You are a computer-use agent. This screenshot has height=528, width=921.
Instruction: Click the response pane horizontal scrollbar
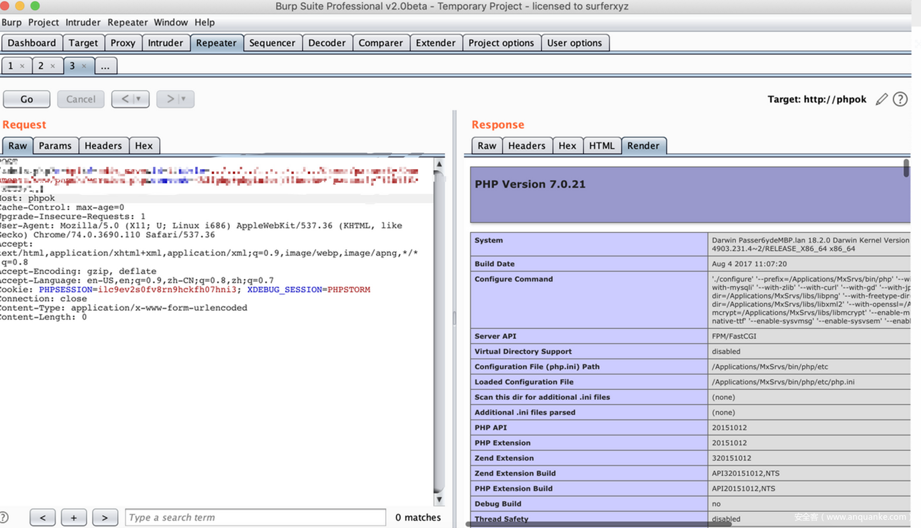tap(599, 524)
